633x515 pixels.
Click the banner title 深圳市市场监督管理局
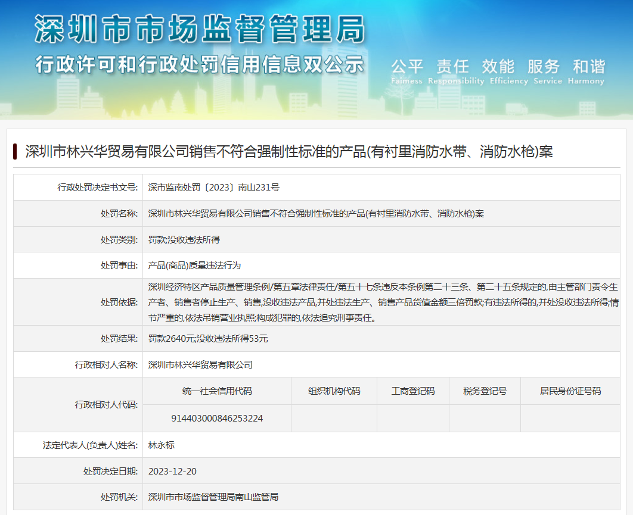[x=200, y=29]
